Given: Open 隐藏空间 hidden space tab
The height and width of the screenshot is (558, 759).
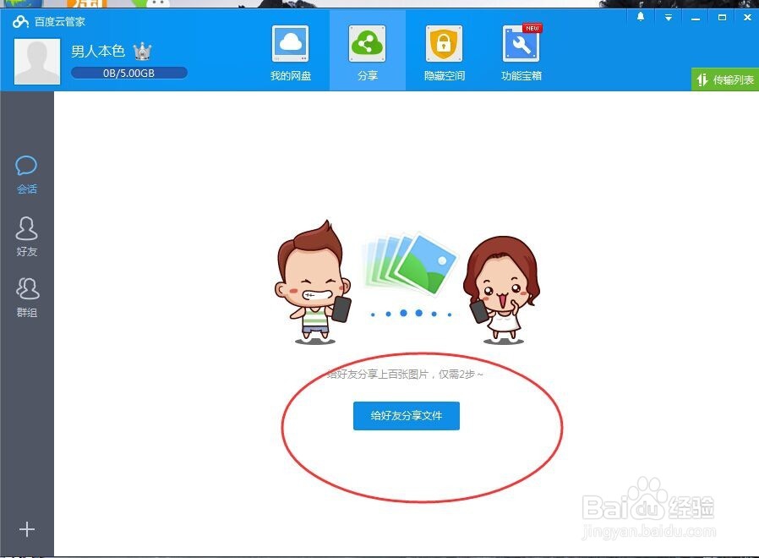Looking at the screenshot, I should [444, 53].
